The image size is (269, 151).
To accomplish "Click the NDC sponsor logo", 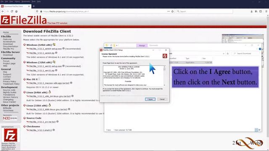I will (x=10, y=118).
